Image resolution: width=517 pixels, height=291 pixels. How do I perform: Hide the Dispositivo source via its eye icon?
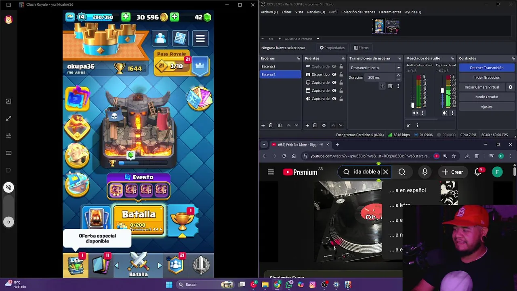point(334,74)
